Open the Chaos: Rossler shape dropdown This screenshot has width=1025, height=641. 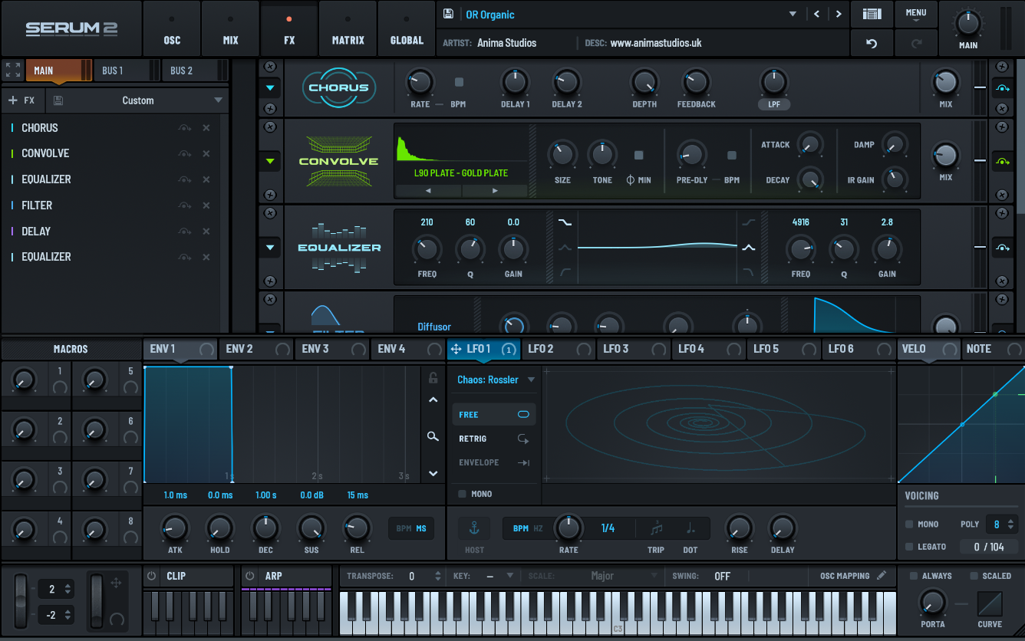496,380
